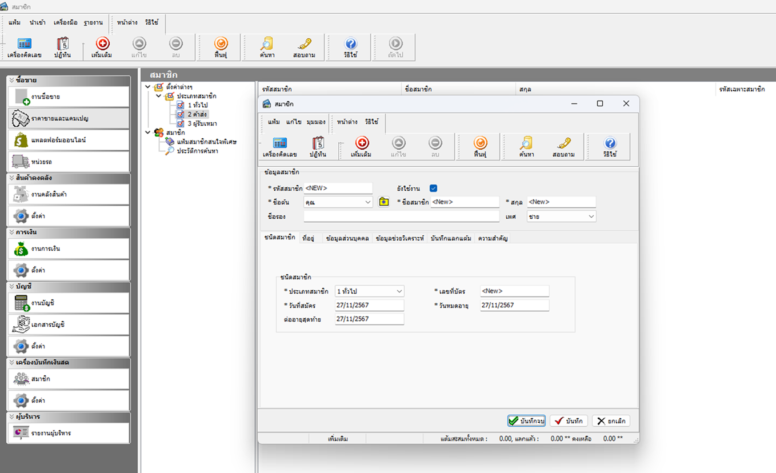
Task: Open งานการเงิน money bag item in sidebar
Action: 69,248
